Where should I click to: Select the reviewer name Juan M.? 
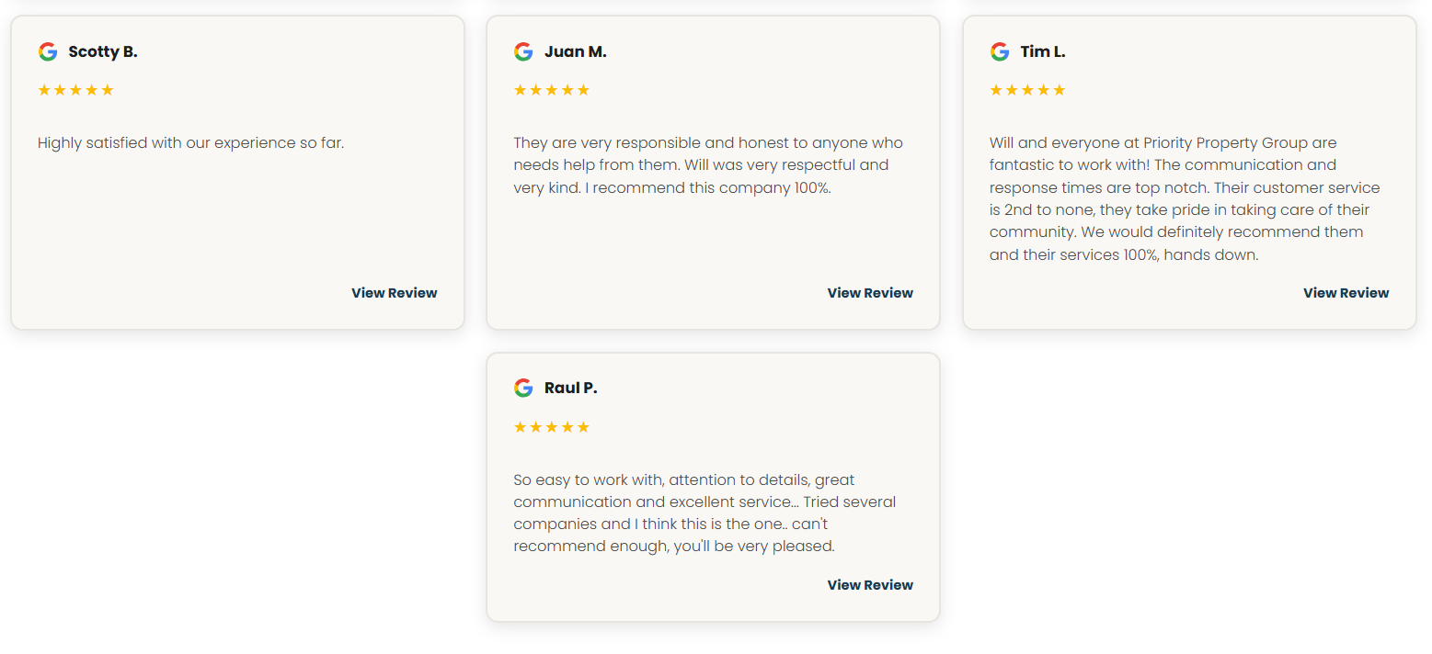(x=575, y=51)
